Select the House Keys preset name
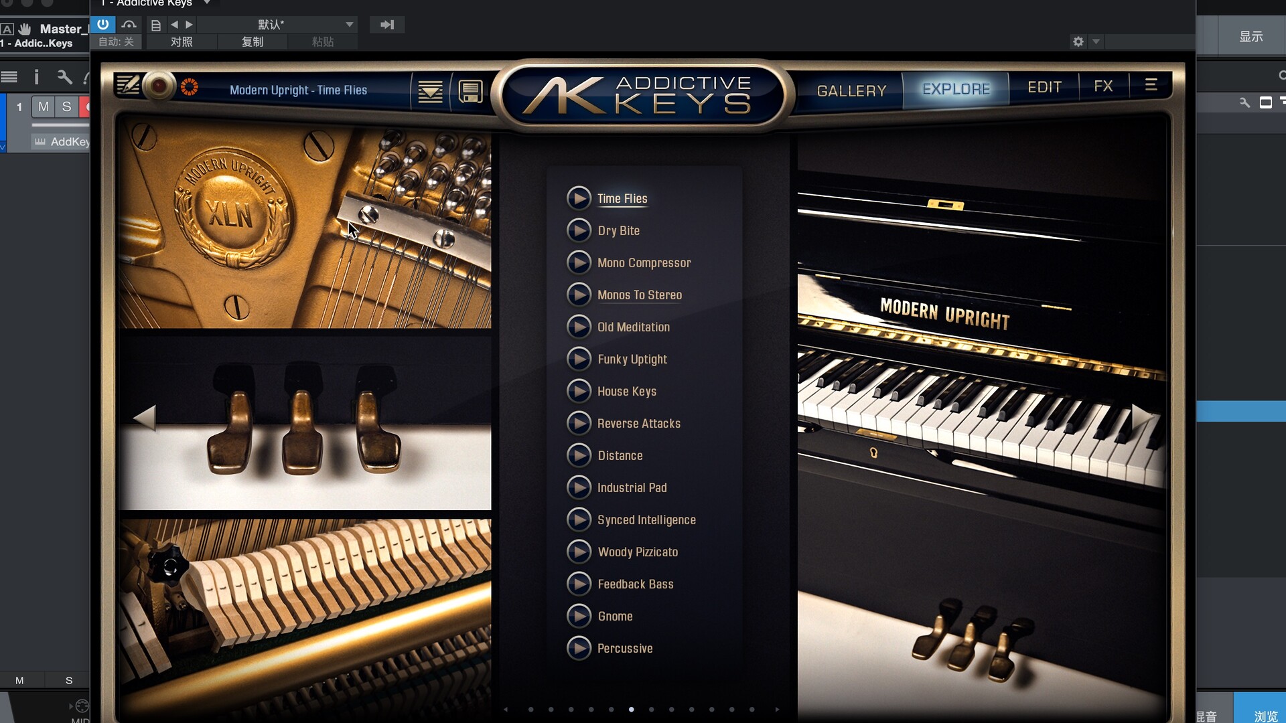 pos(627,392)
